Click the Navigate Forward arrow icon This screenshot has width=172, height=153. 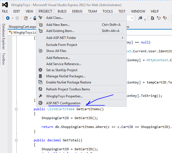[x=17, y=18]
